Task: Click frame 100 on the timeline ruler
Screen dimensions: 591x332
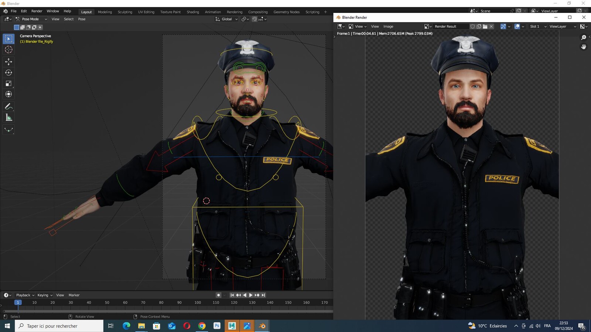Action: [198, 302]
